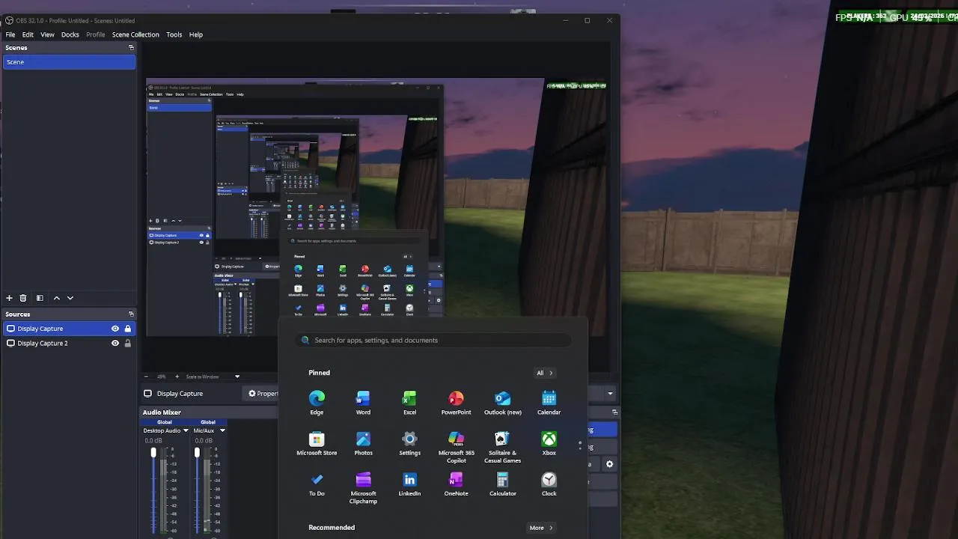Open the Scene Collection menu

135,34
